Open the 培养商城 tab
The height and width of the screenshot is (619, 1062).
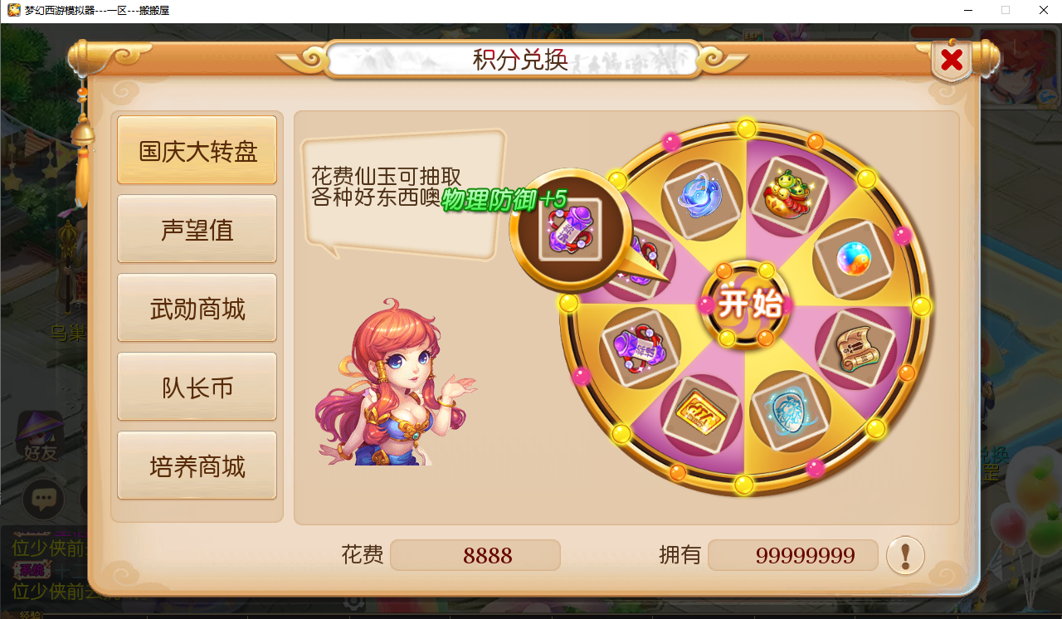click(x=197, y=466)
